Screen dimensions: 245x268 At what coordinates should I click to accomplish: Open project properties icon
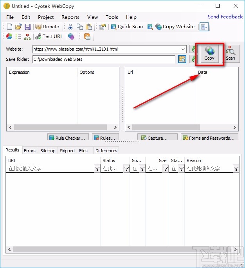tap(103, 27)
